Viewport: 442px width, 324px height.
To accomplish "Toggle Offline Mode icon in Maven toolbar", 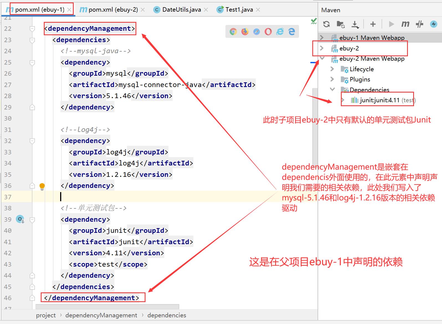I will point(420,24).
